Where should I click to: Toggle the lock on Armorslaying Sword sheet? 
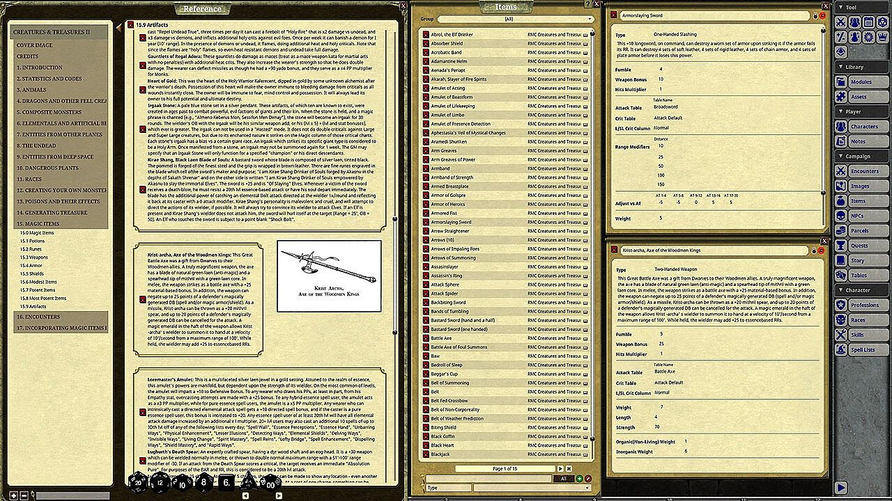[815, 15]
